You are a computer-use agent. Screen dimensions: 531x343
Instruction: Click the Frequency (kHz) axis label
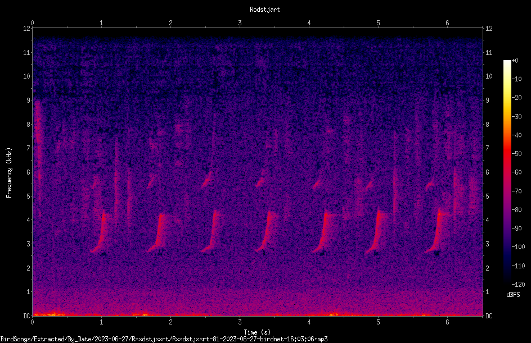[x=9, y=173]
